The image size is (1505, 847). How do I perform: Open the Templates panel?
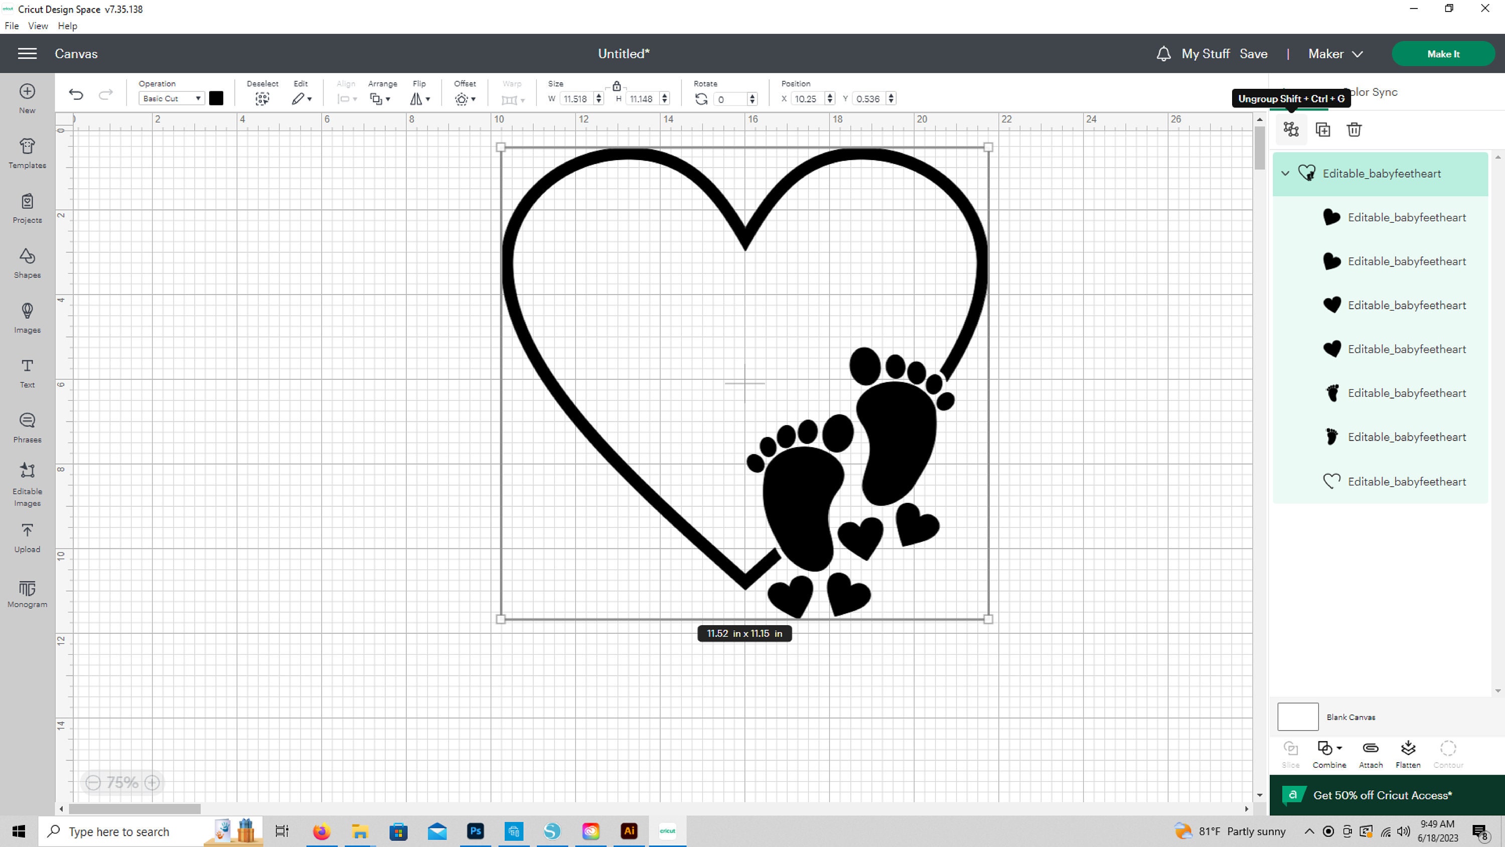tap(27, 153)
